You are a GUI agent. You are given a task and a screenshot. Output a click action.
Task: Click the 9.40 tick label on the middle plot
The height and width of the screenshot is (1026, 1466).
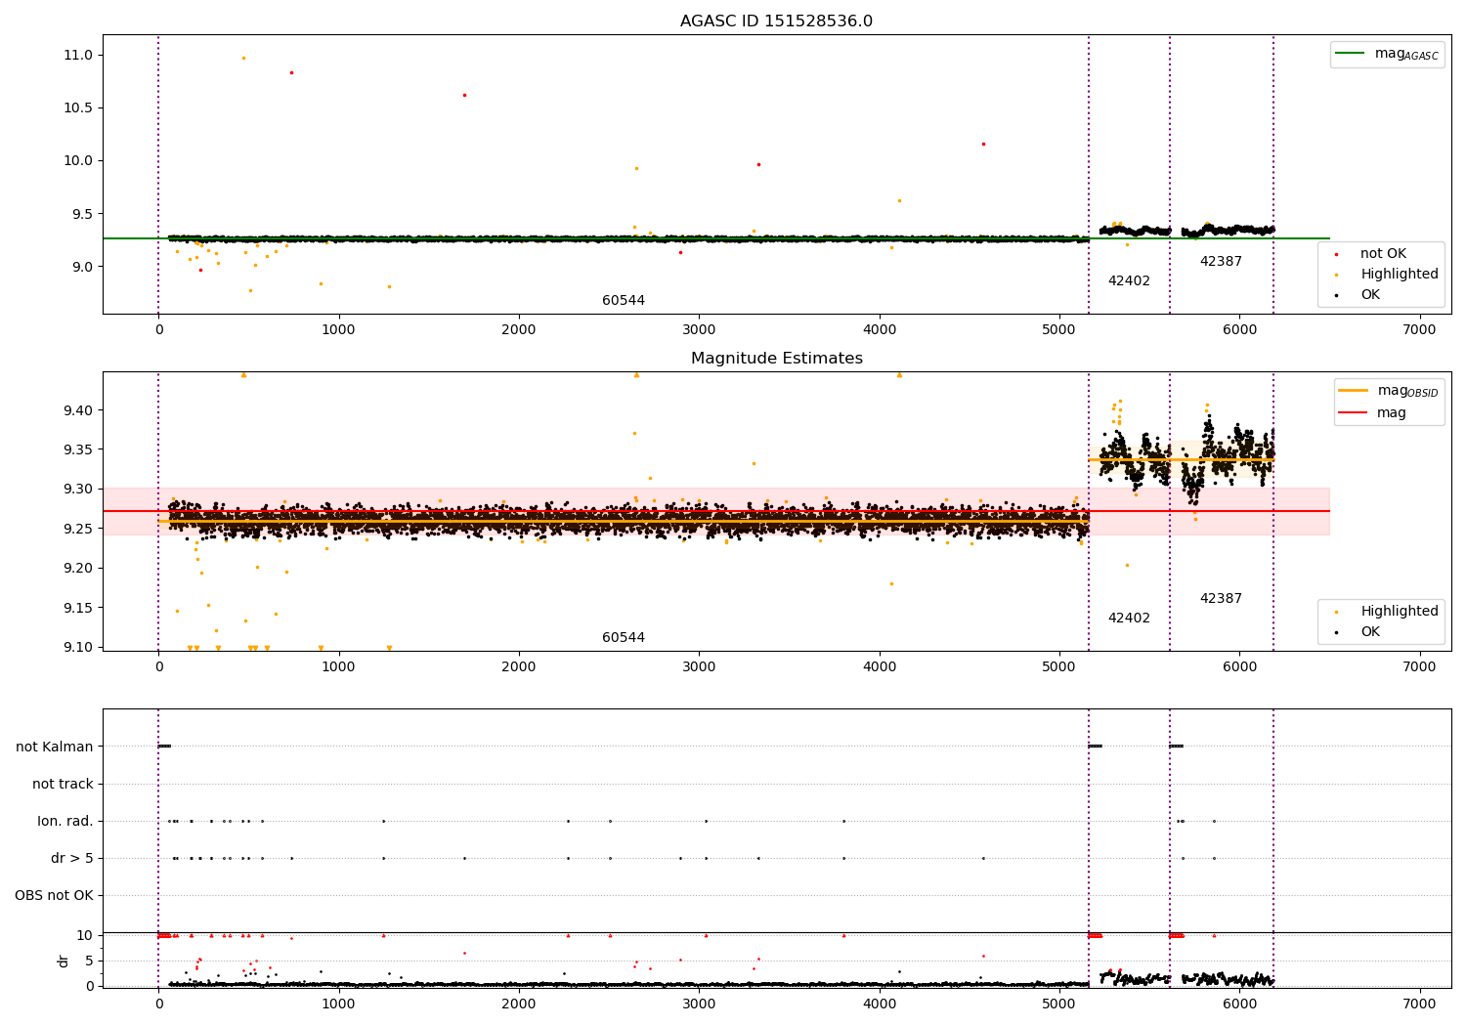point(78,410)
